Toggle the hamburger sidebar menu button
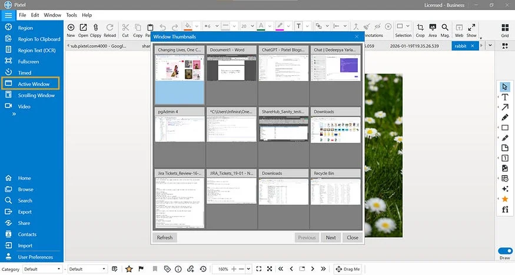 tap(8, 15)
